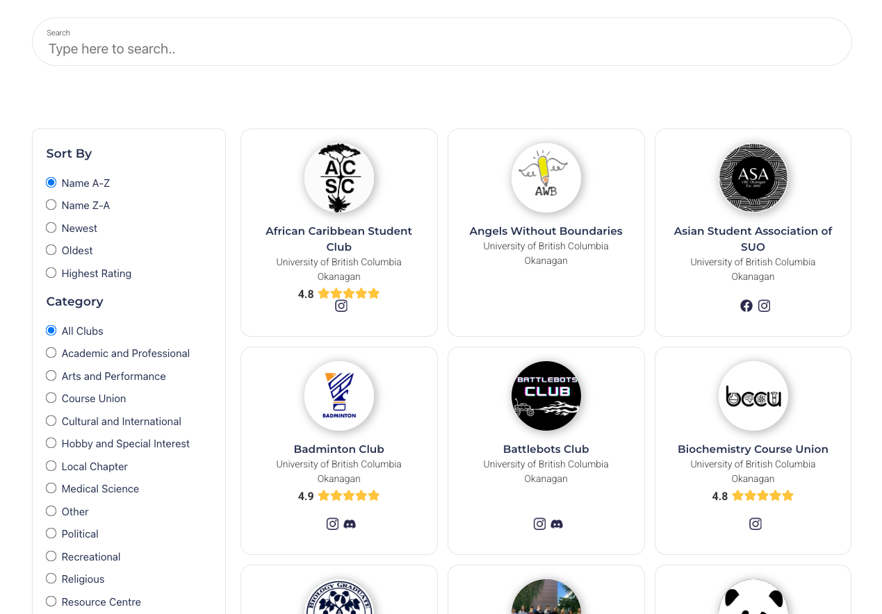This screenshot has width=882, height=614.
Task: Open Asian Student Association's Instagram icon
Action: 764,306
